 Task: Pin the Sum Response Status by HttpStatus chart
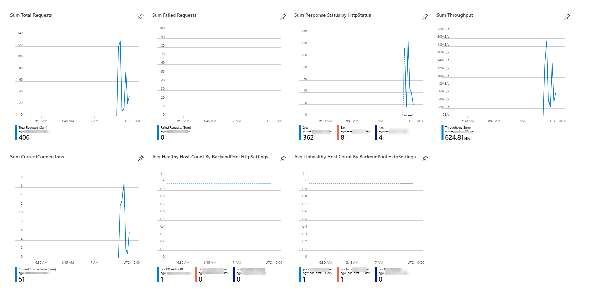(x=425, y=17)
